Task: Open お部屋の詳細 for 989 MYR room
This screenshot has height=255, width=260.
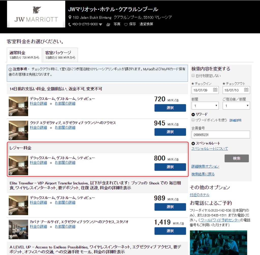Action: click(x=65, y=203)
